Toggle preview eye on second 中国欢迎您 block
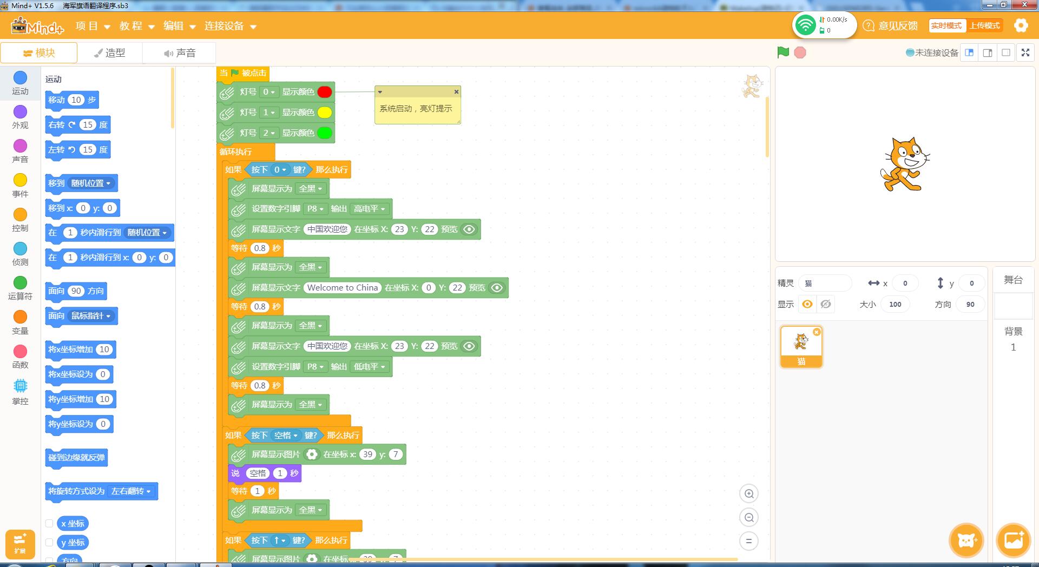 tap(469, 346)
